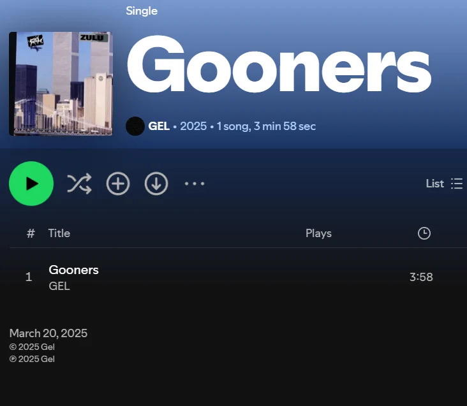The width and height of the screenshot is (467, 406).
Task: Download the Gooners single
Action: click(x=156, y=184)
